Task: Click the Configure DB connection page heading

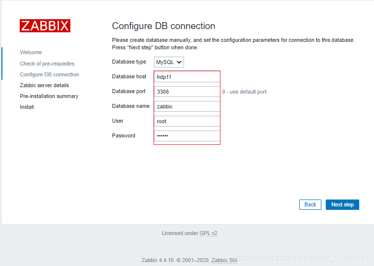Action: [x=163, y=26]
